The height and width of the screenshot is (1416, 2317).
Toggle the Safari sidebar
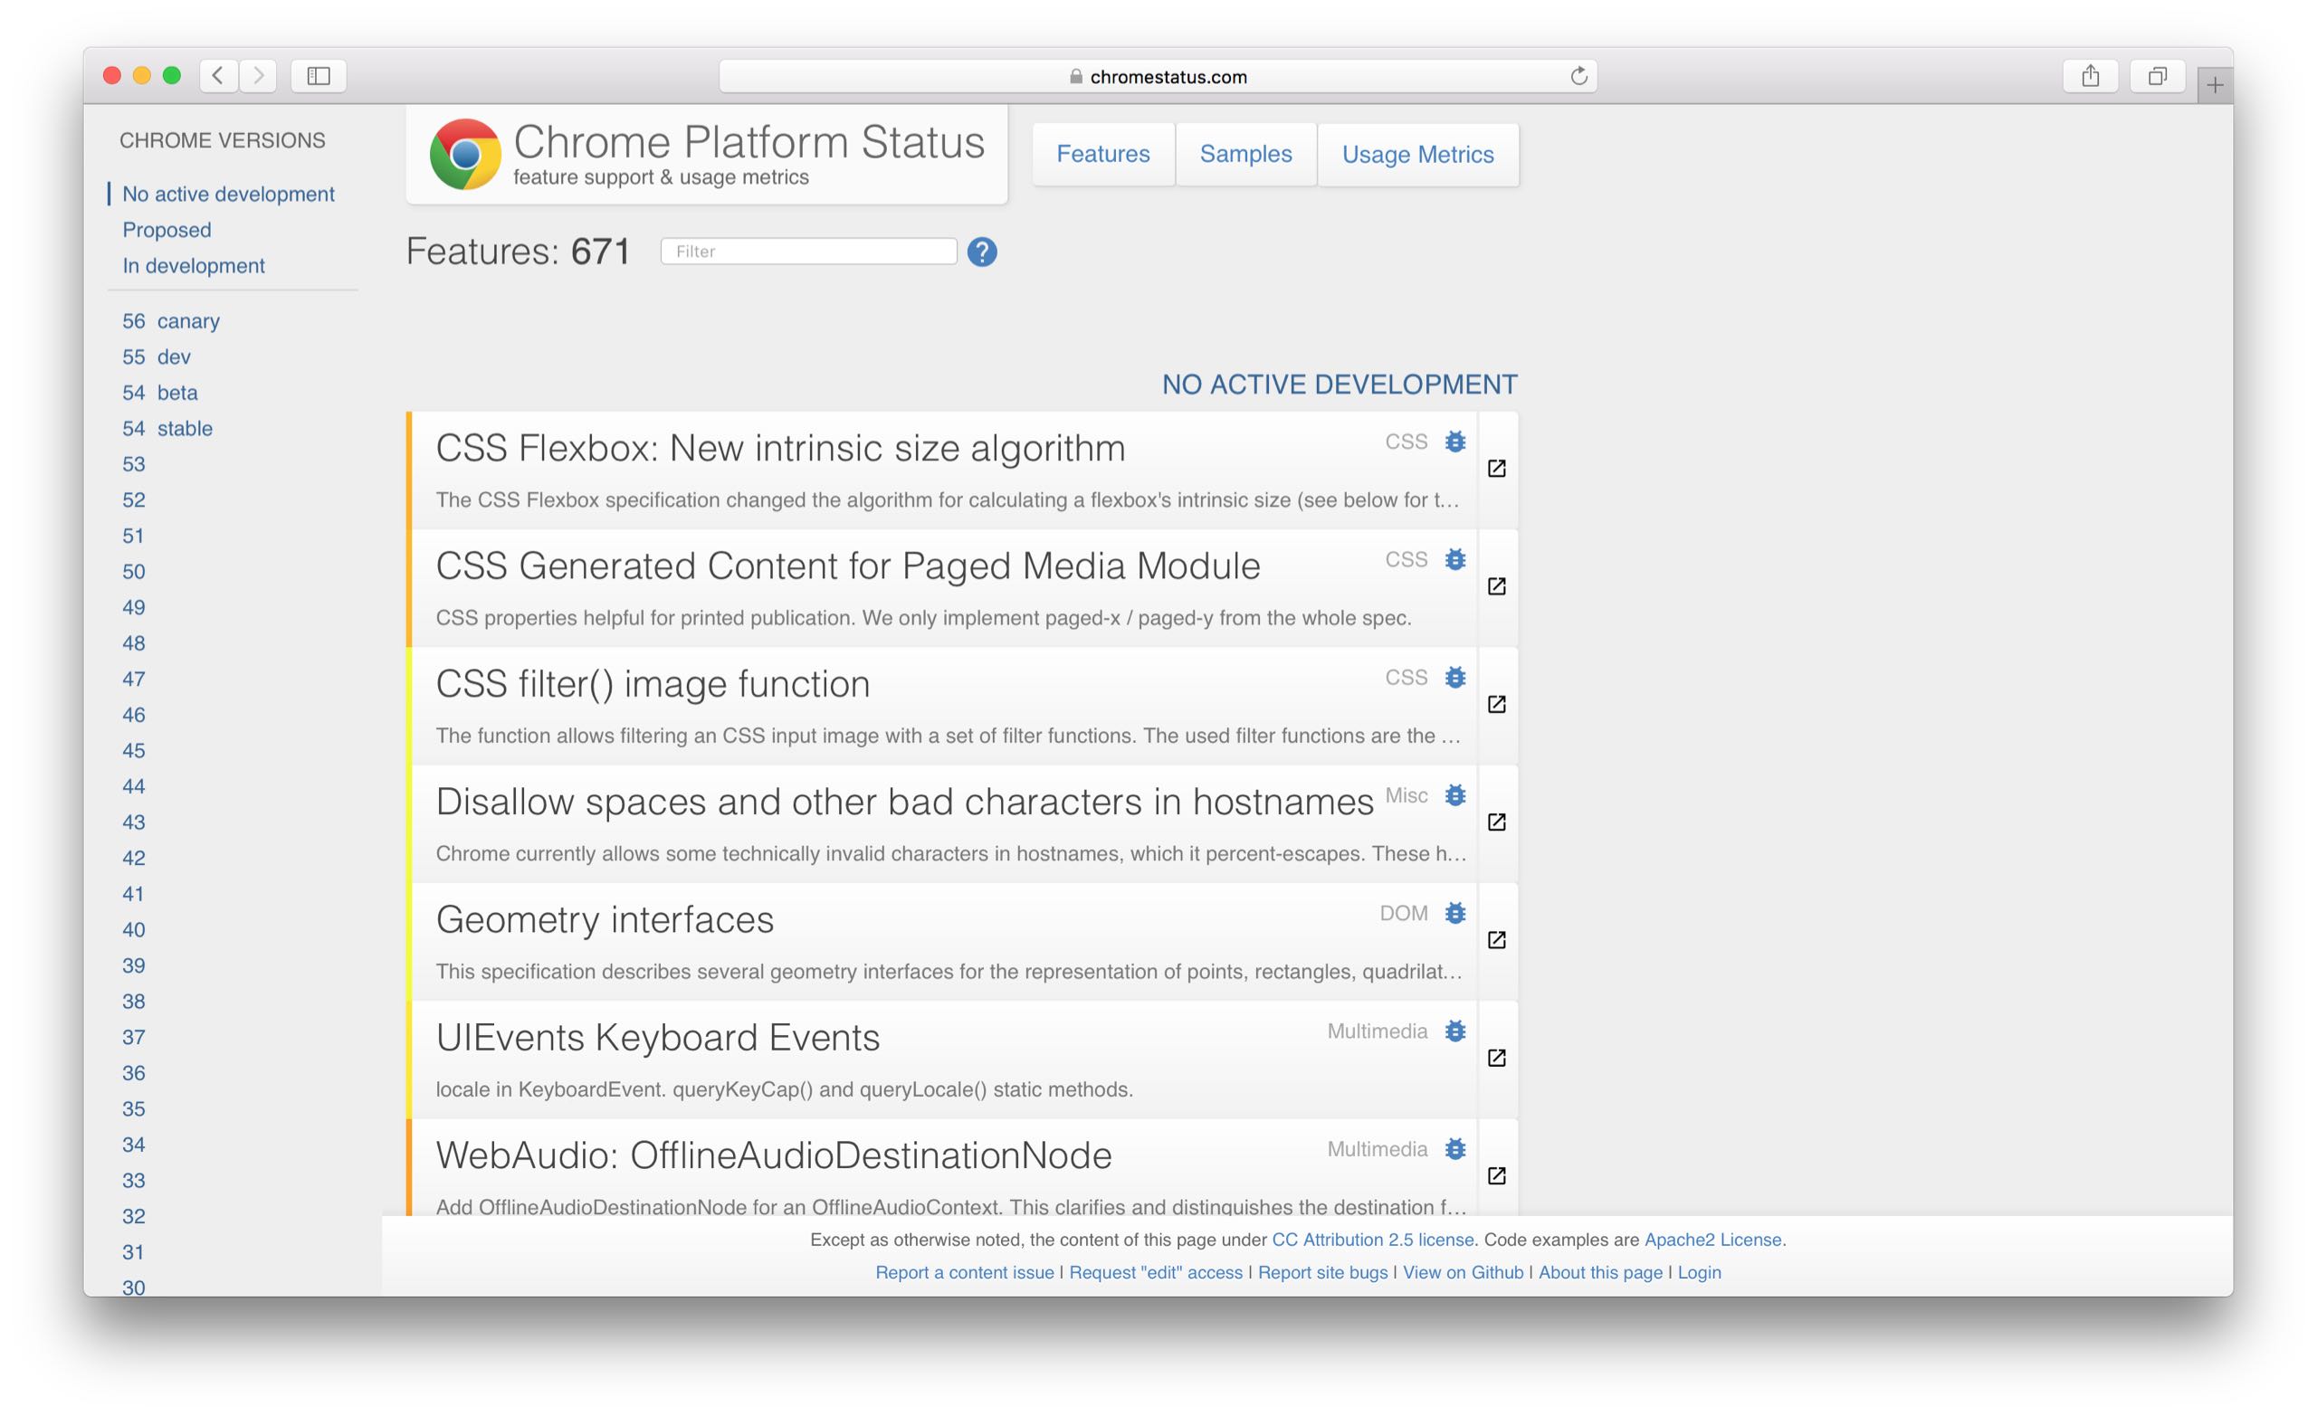pyautogui.click(x=319, y=76)
